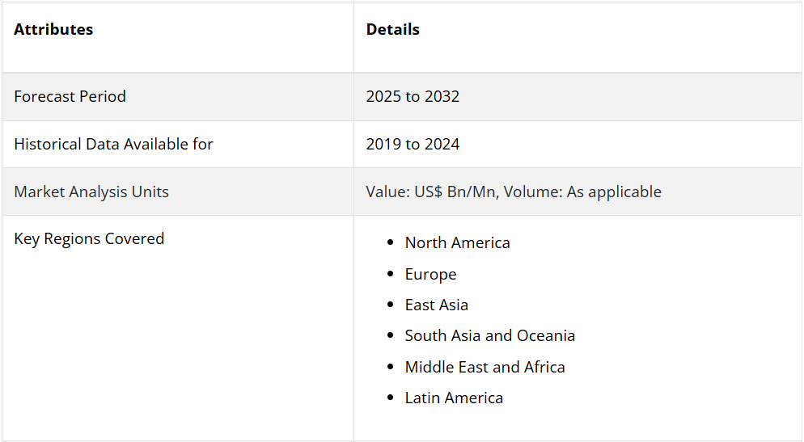Click the 2025 to 2032 value
Image resolution: width=804 pixels, height=442 pixels.
pyautogui.click(x=413, y=96)
